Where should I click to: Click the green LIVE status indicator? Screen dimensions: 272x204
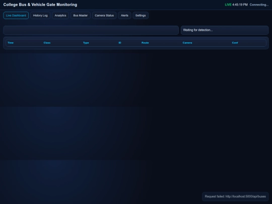tap(228, 5)
